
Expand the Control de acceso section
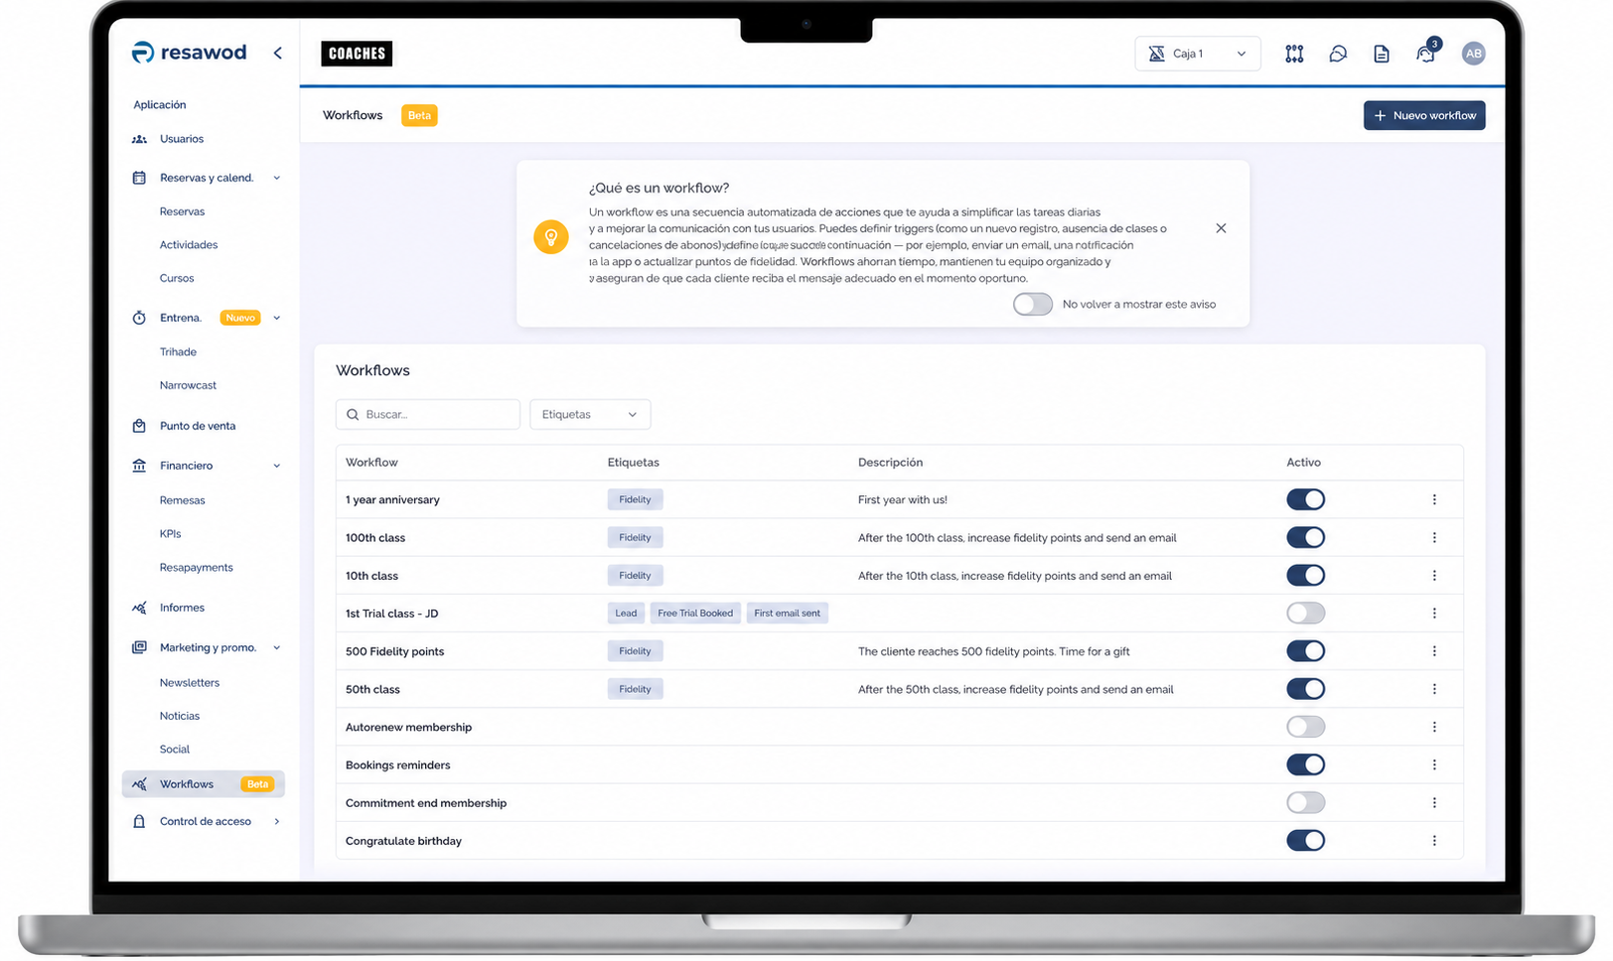pos(276,821)
